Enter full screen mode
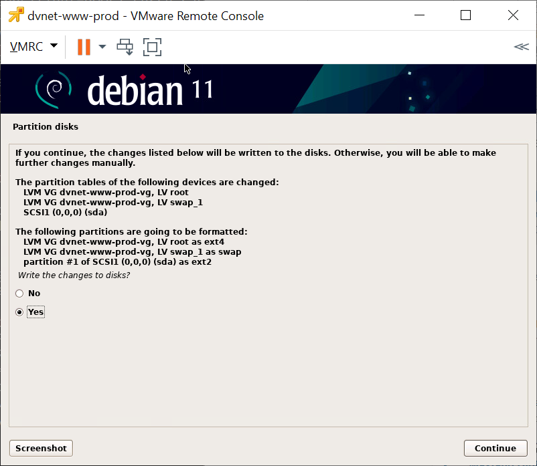The image size is (537, 466). pyautogui.click(x=153, y=47)
